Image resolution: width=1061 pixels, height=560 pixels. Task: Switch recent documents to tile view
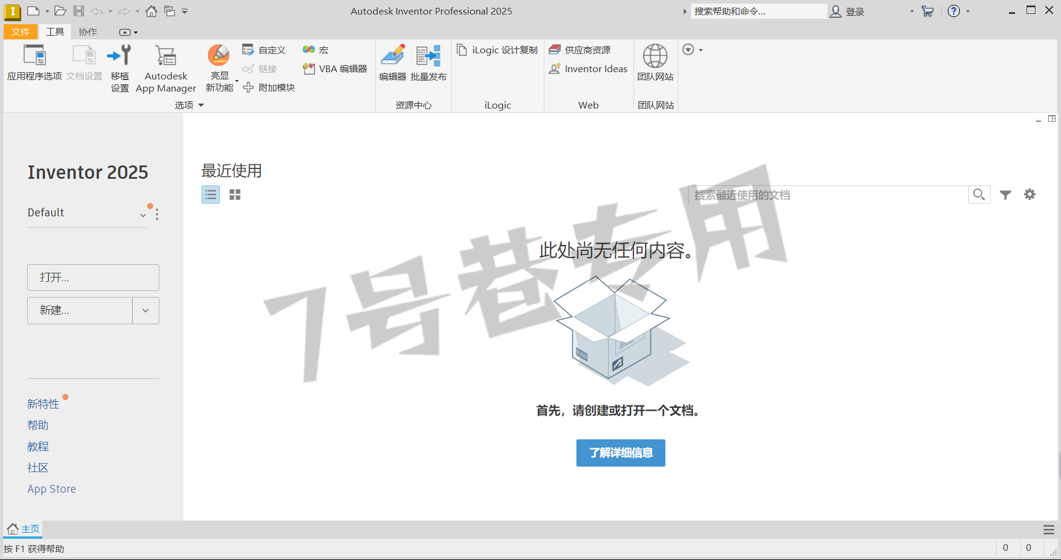click(235, 195)
